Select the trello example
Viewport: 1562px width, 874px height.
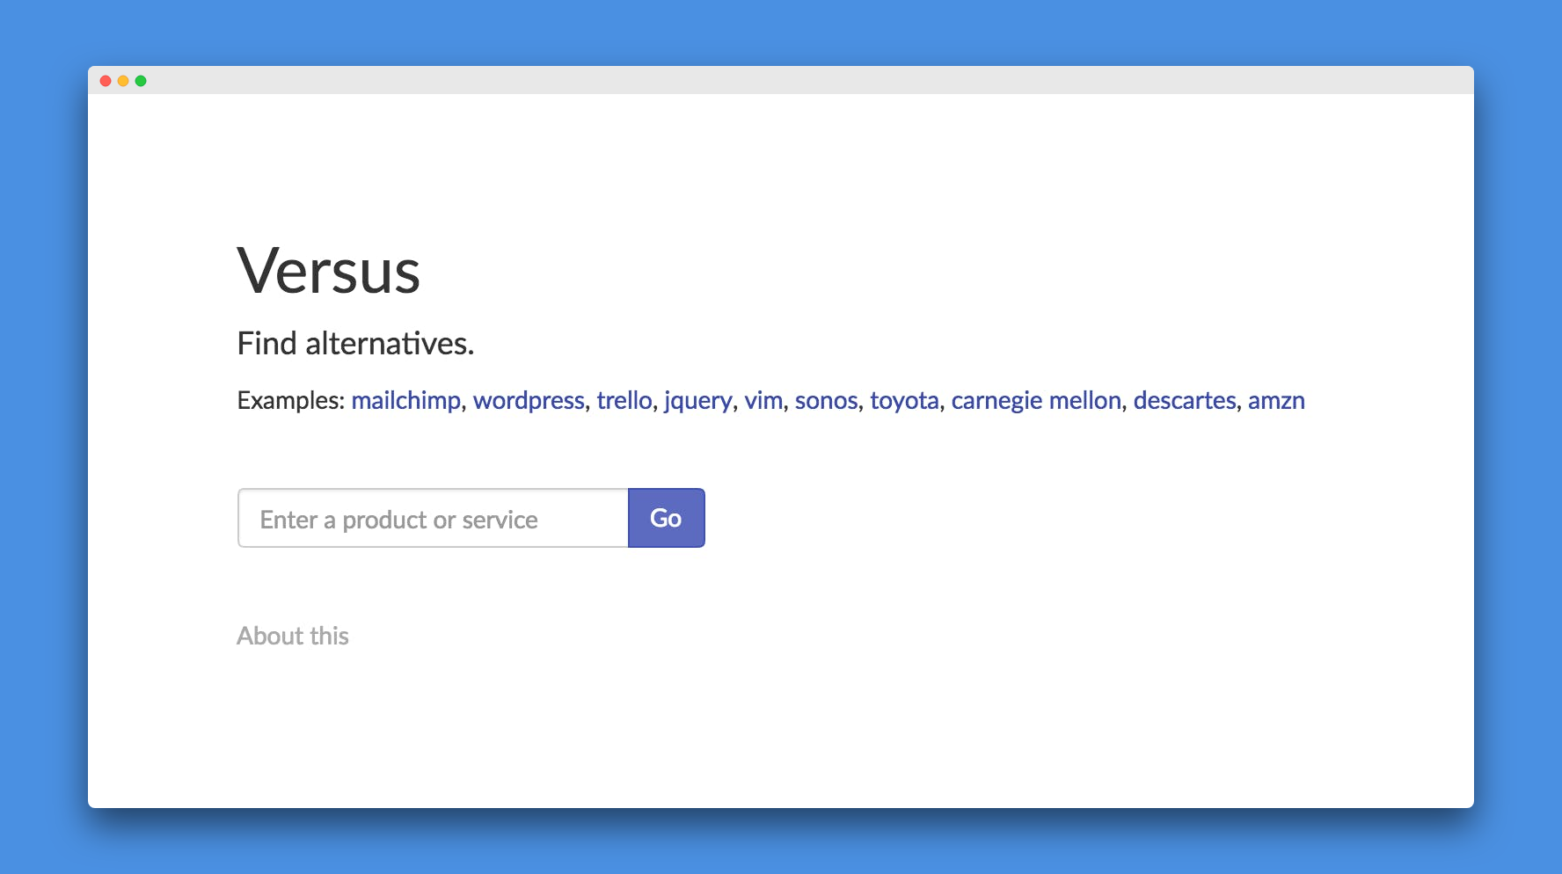[624, 401]
